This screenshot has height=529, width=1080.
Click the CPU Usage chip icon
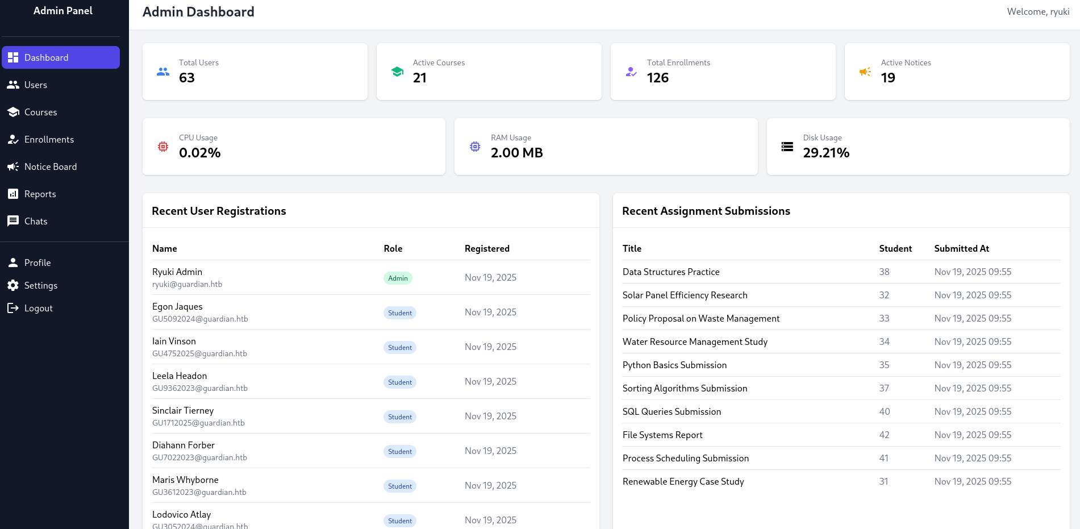[x=163, y=146]
